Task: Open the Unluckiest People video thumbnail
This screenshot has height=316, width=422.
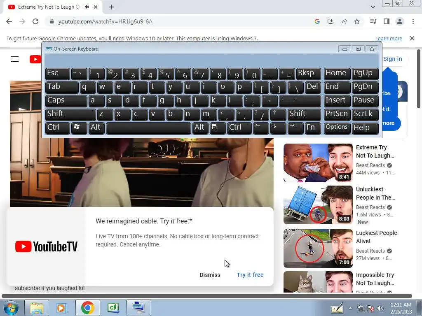Action: [318, 205]
